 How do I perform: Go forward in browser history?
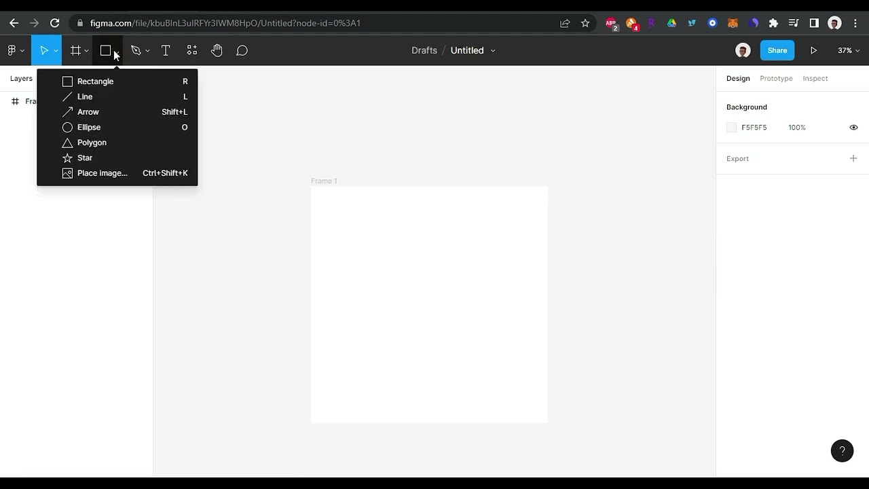34,23
